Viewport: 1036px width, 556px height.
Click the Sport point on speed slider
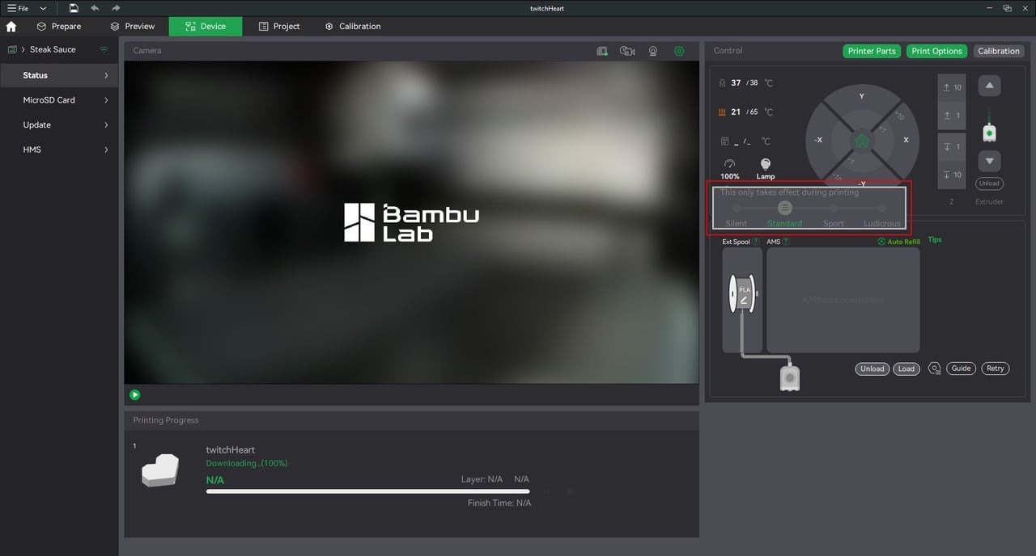click(834, 208)
